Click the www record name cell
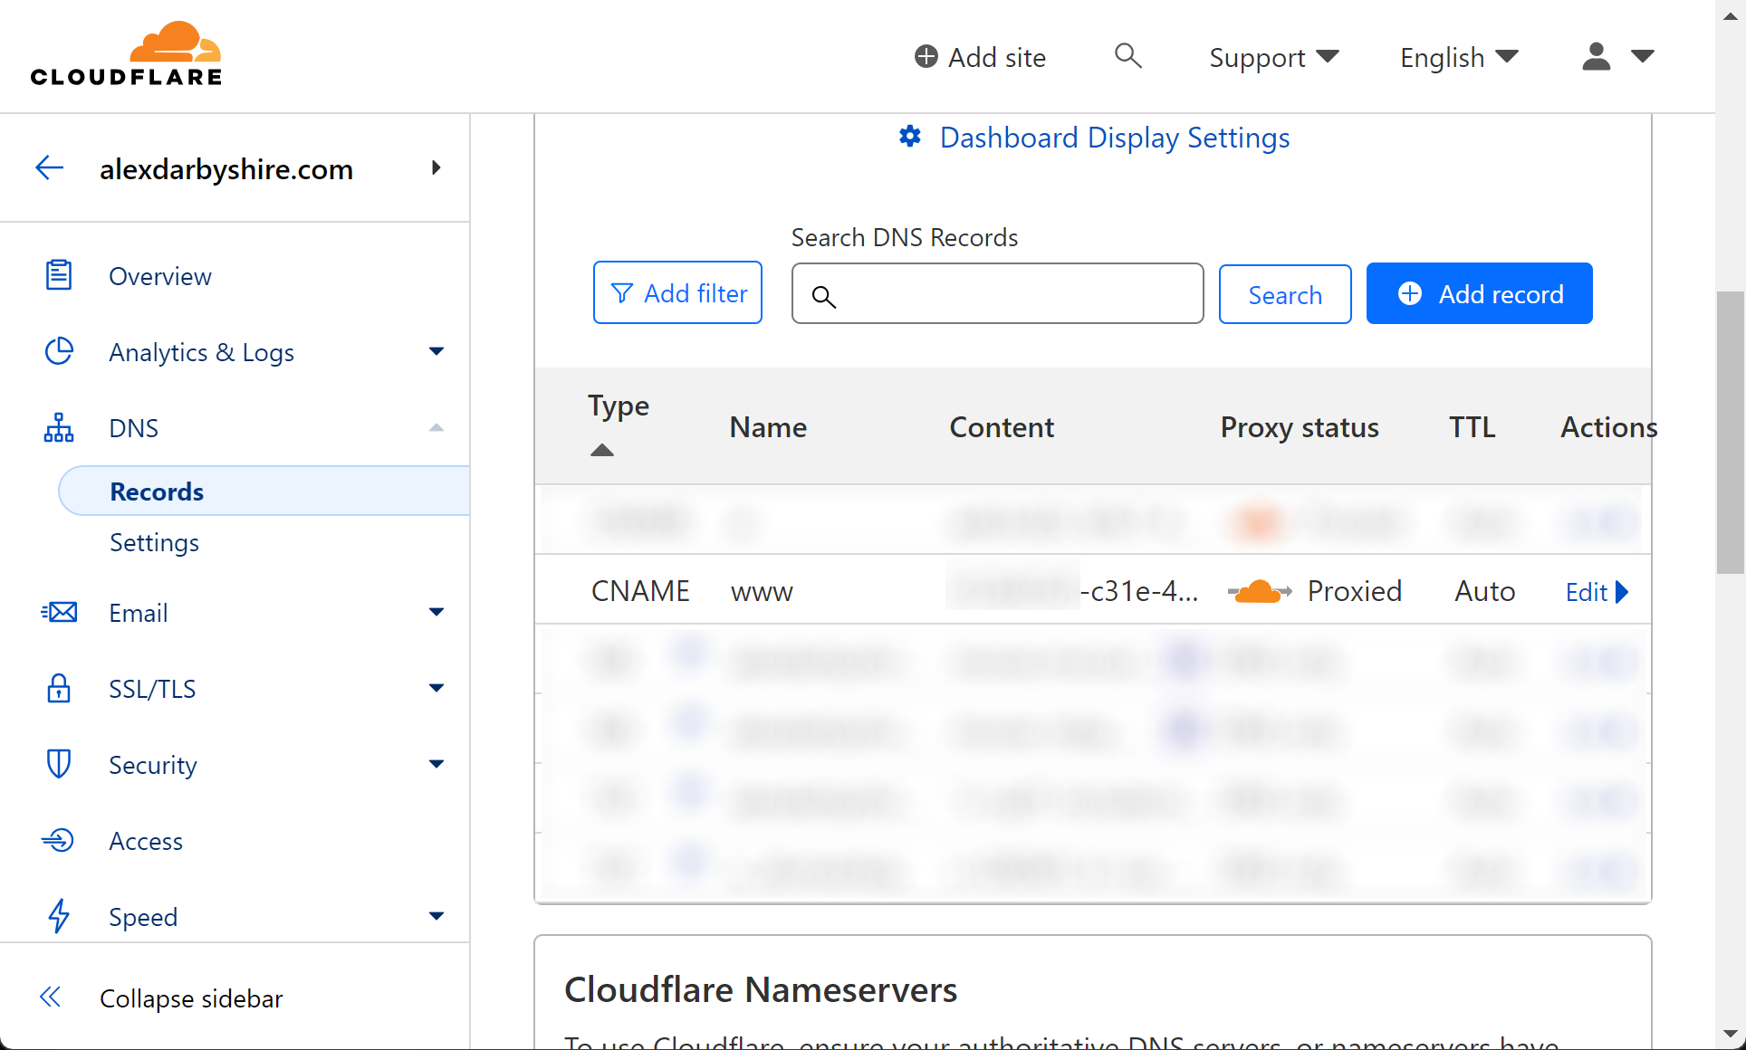 coord(762,592)
